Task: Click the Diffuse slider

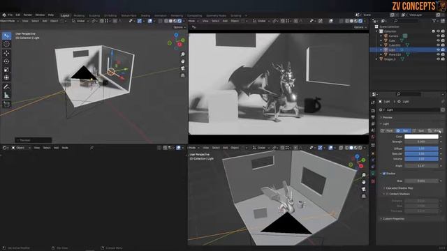Action: tap(421, 149)
